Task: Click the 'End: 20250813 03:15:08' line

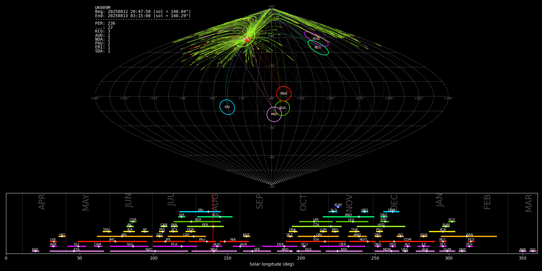Action: (x=143, y=16)
